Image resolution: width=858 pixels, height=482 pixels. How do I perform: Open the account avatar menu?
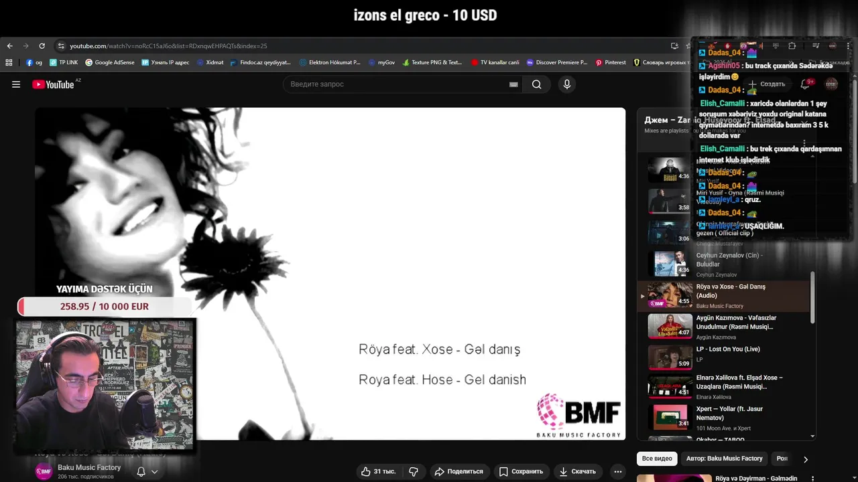832,84
